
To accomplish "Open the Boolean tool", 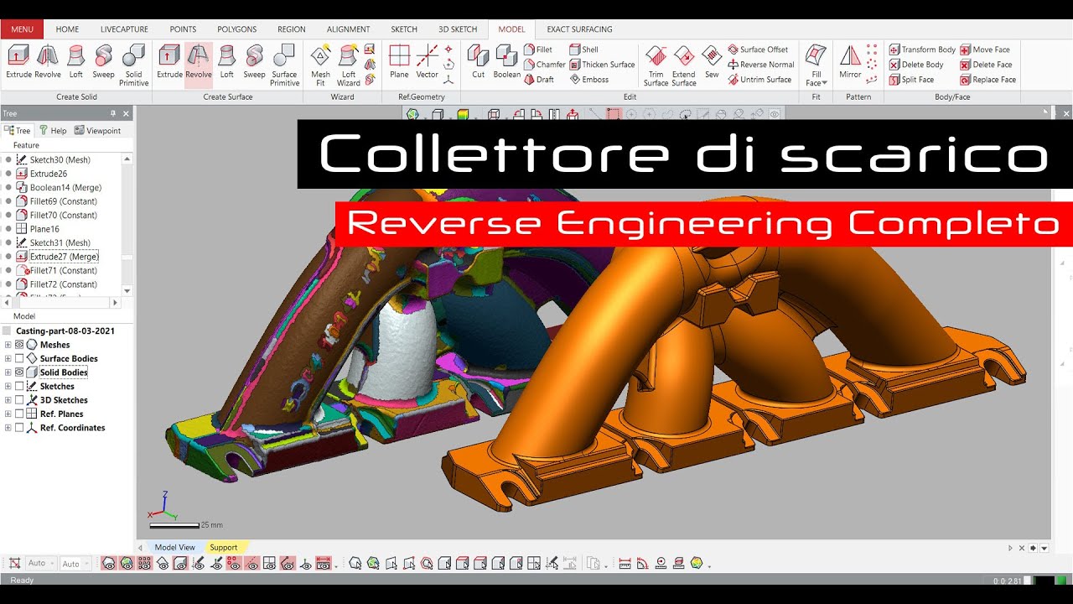I will pyautogui.click(x=506, y=63).
